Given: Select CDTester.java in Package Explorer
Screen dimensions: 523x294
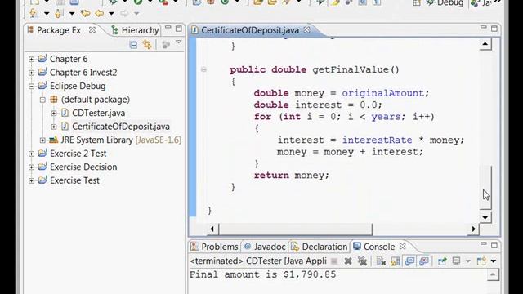Looking at the screenshot, I should (98, 113).
